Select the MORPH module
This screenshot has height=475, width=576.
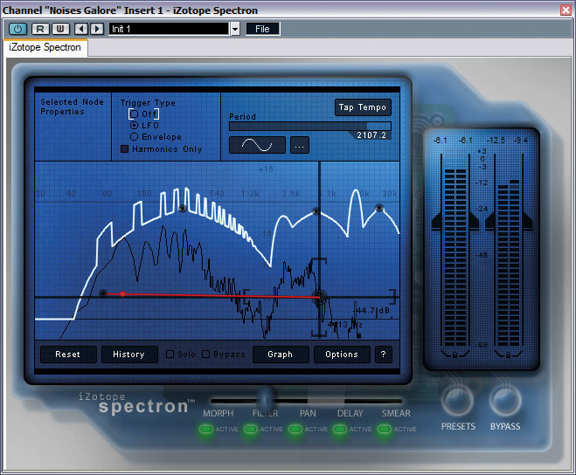tap(219, 413)
